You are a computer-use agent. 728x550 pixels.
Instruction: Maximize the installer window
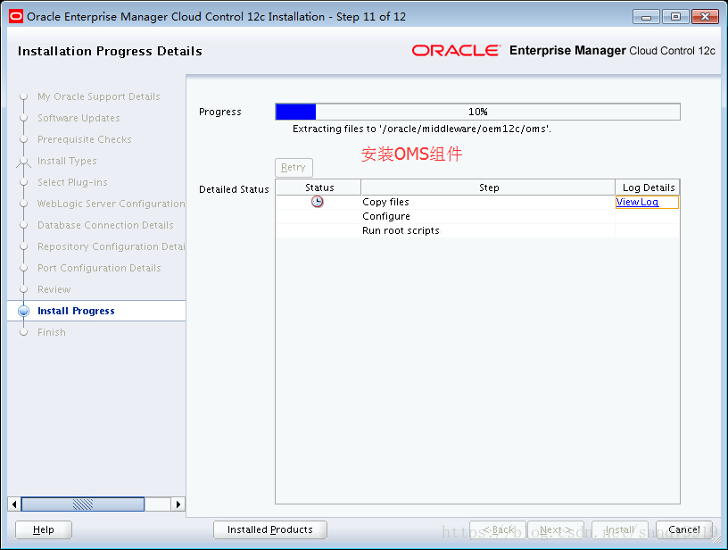click(675, 17)
